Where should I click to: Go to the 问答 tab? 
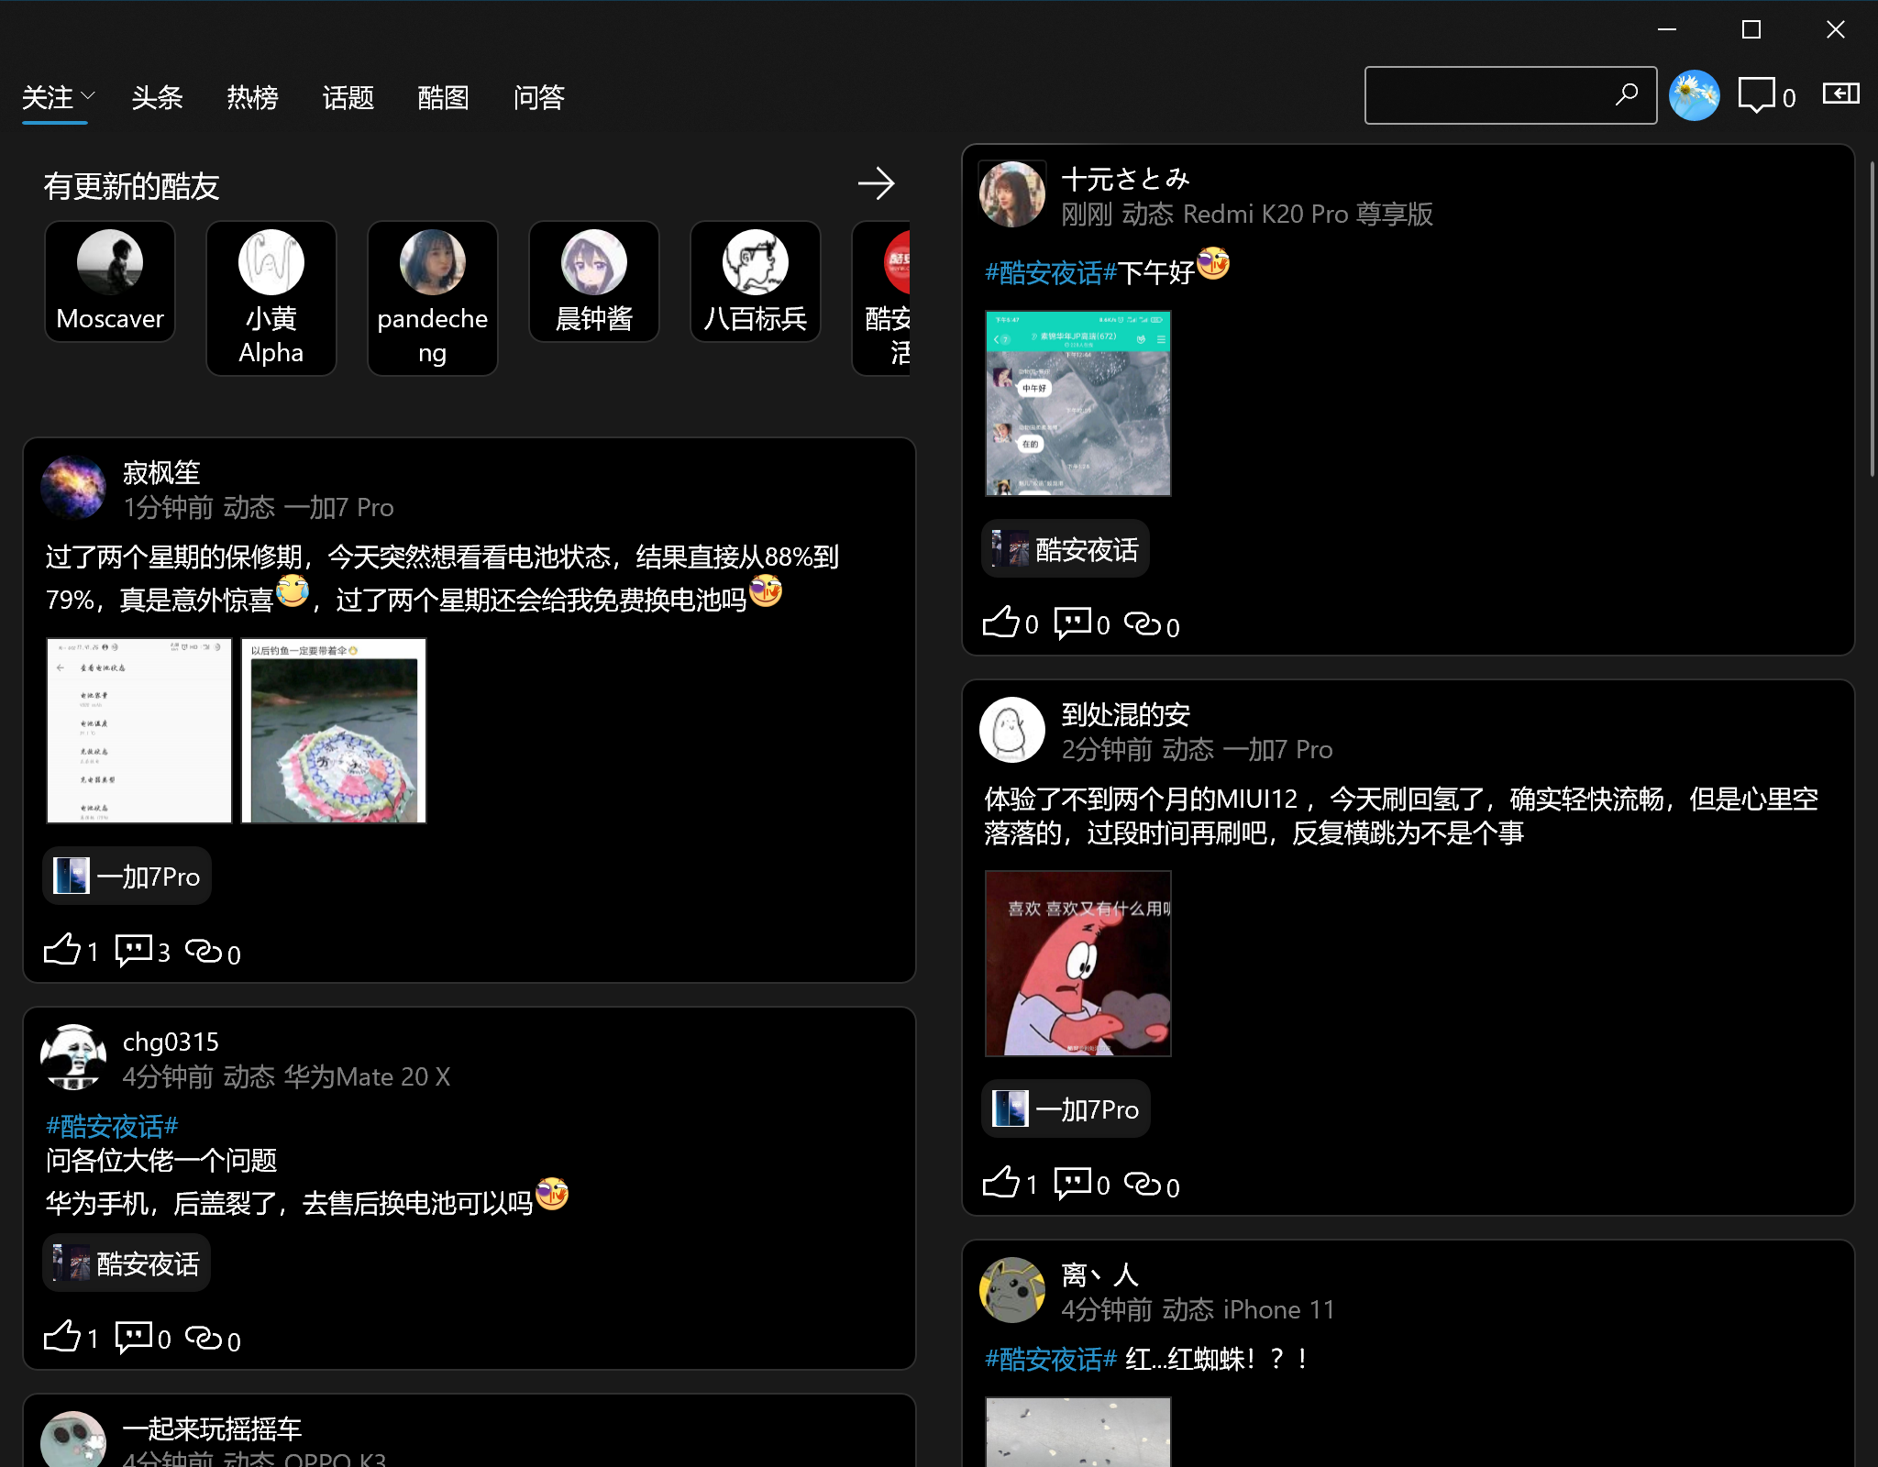click(538, 97)
